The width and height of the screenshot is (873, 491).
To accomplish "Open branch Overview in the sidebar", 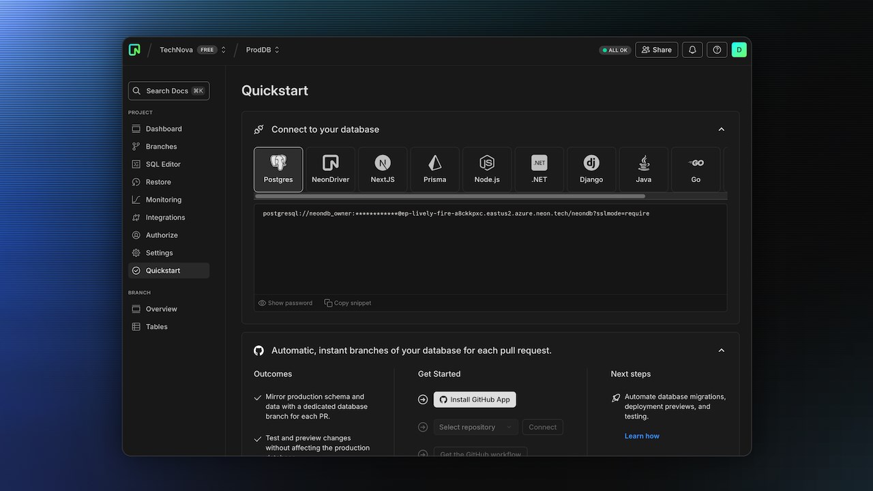I will pos(168,309).
